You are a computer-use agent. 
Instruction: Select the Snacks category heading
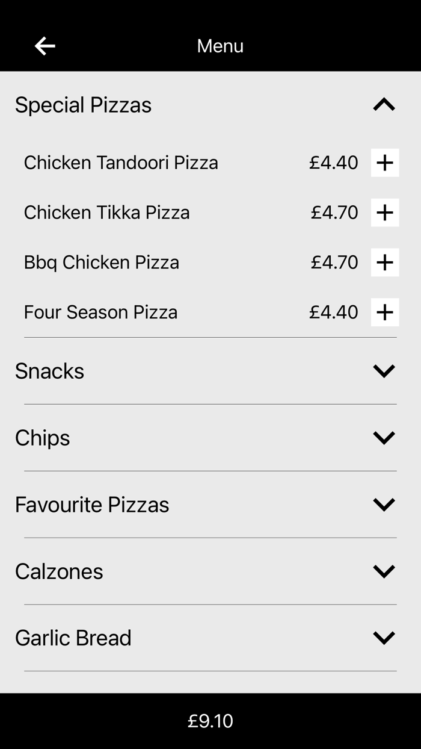pos(50,371)
